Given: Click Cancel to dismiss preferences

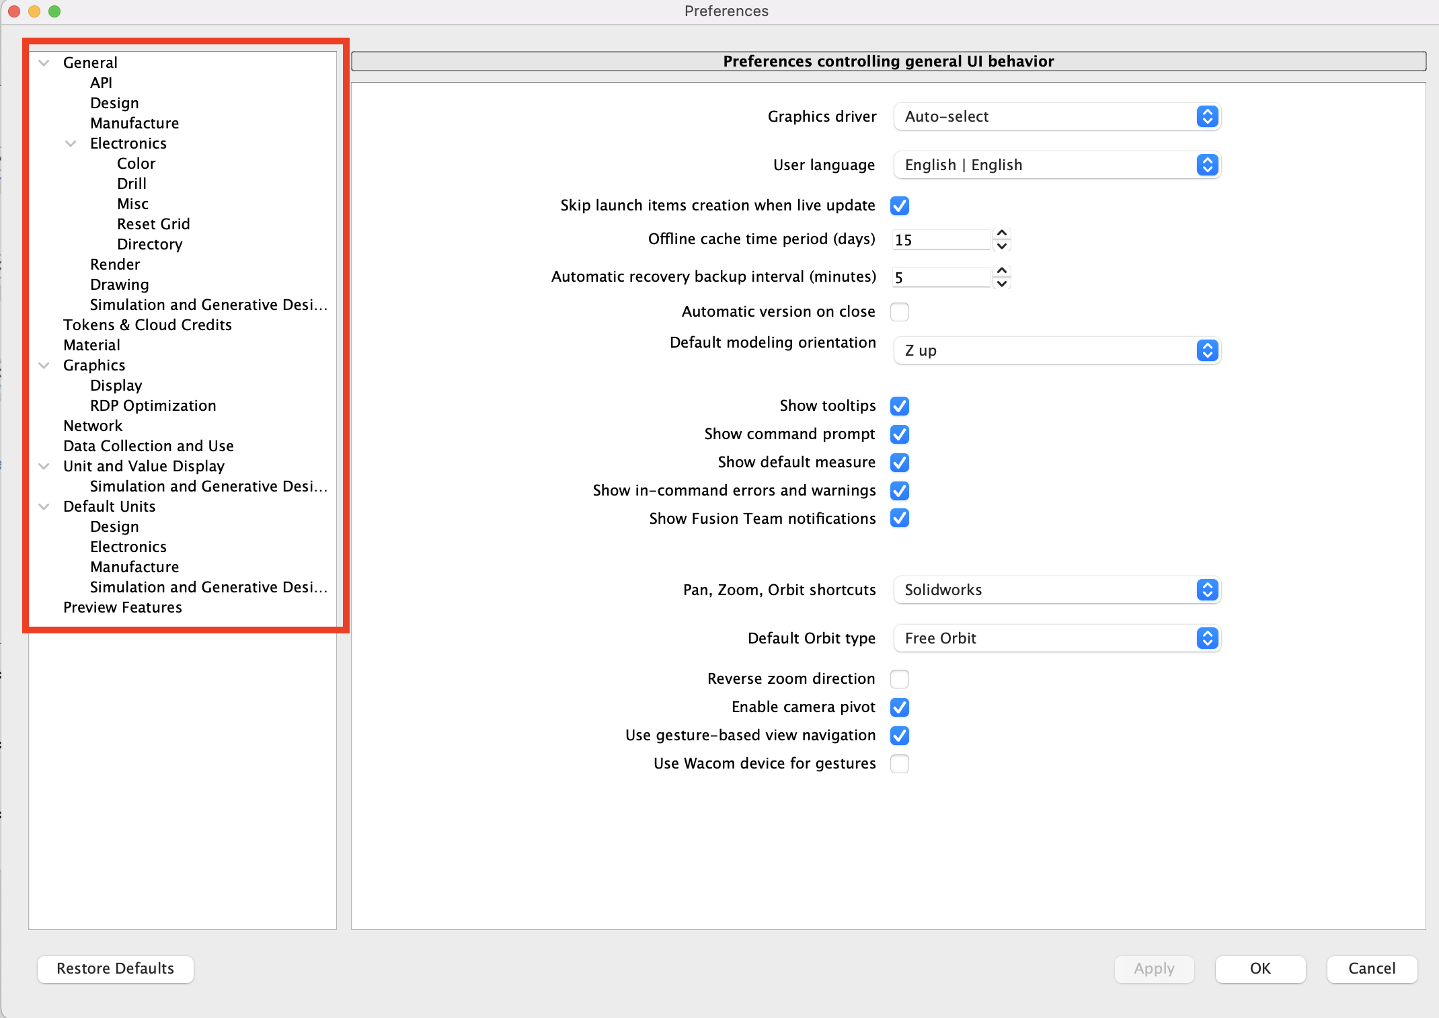Looking at the screenshot, I should pyautogui.click(x=1371, y=968).
